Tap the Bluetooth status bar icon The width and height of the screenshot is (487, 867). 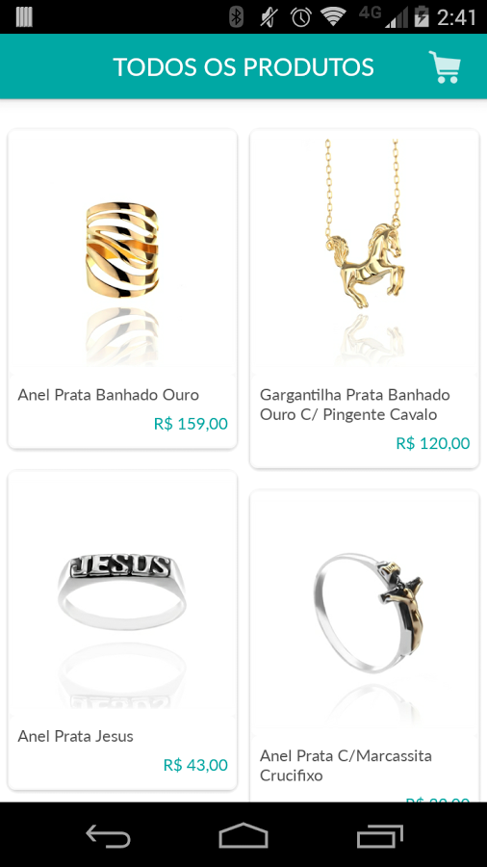click(x=237, y=17)
